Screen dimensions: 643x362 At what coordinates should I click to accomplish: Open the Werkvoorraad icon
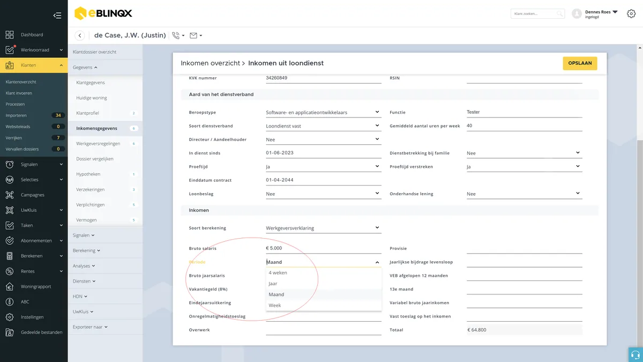[x=10, y=50]
